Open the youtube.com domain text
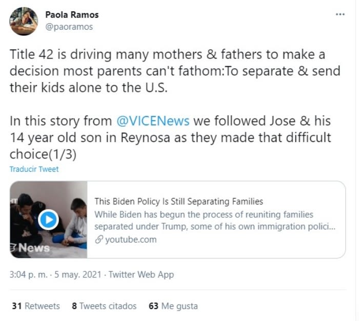The height and width of the screenshot is (321, 359). tap(131, 239)
